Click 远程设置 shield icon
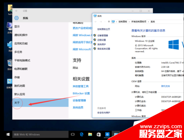Viewport: 184px width, 140px height. click(95, 40)
